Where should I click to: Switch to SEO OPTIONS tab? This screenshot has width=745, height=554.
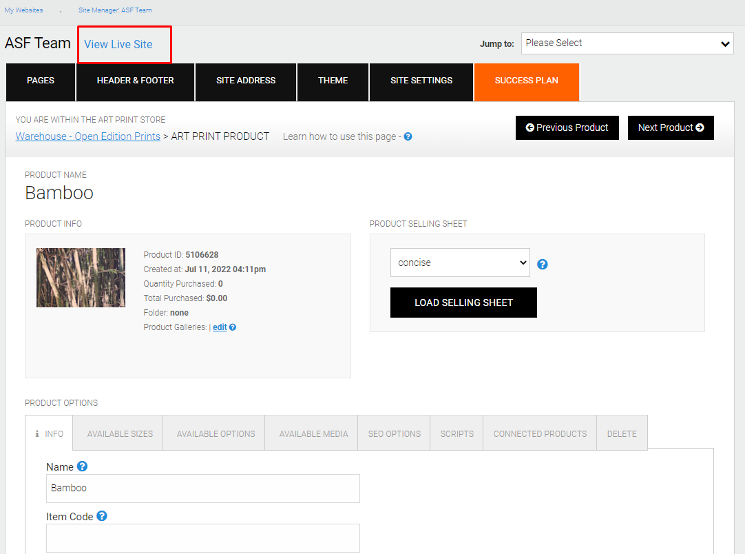coord(394,433)
